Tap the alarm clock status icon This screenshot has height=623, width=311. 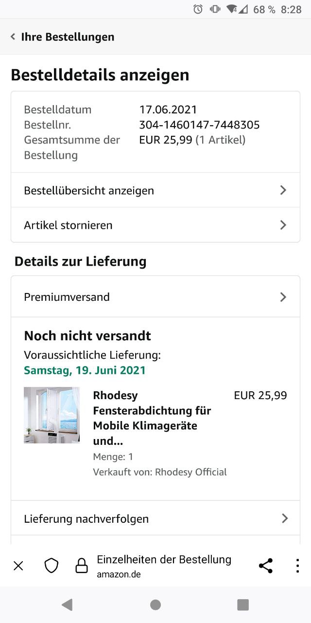198,9
